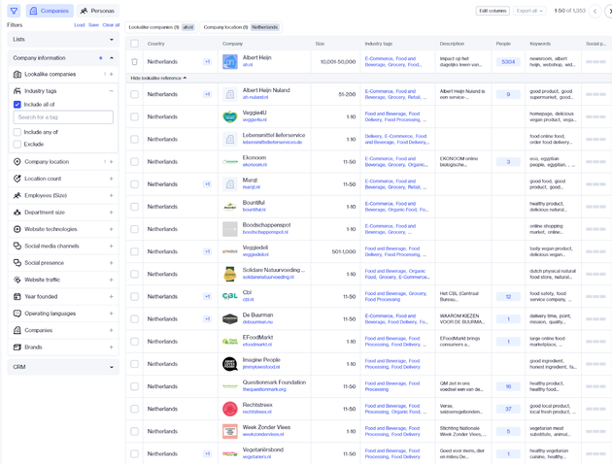Click the Search for a tag field
This screenshot has height=464, width=612.
[63, 117]
